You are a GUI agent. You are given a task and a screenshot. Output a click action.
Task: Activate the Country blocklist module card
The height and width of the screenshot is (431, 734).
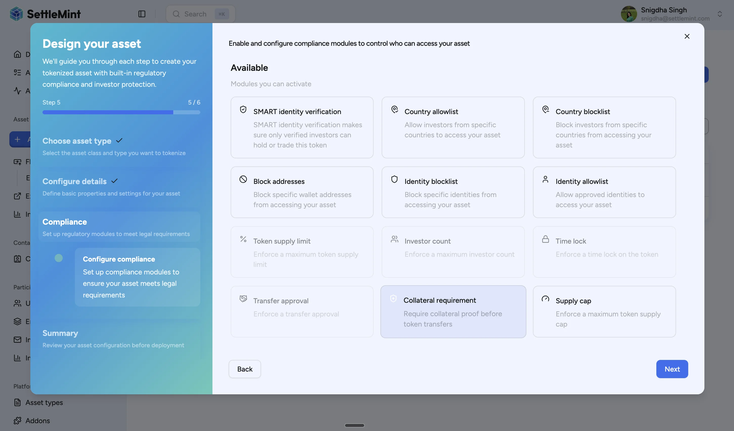[x=604, y=127]
